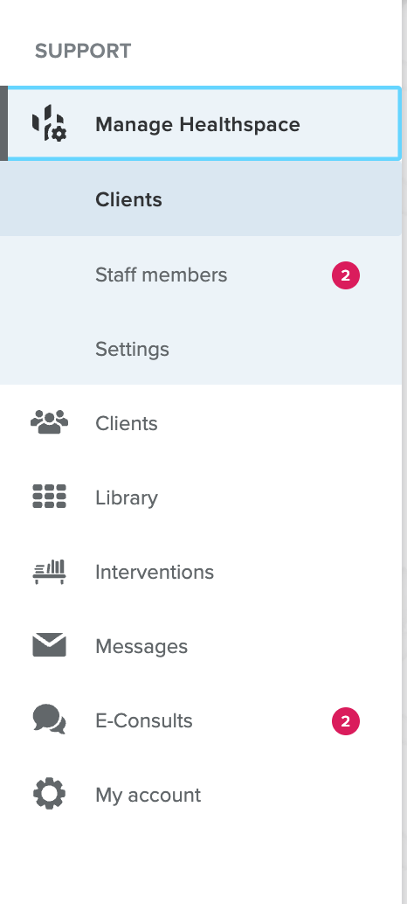This screenshot has width=407, height=904.
Task: Go to the Clients main menu entry
Action: point(126,423)
